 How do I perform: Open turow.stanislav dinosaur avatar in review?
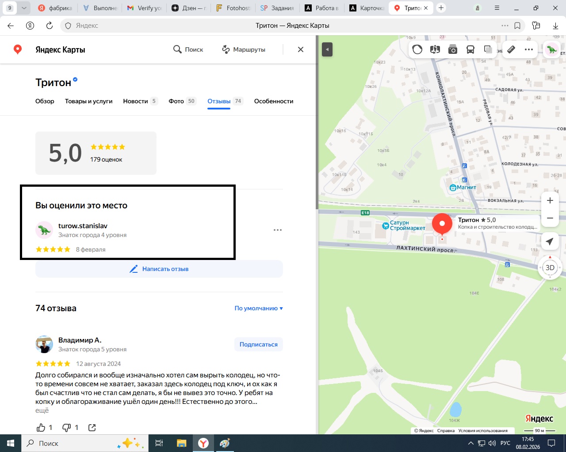pos(44,230)
